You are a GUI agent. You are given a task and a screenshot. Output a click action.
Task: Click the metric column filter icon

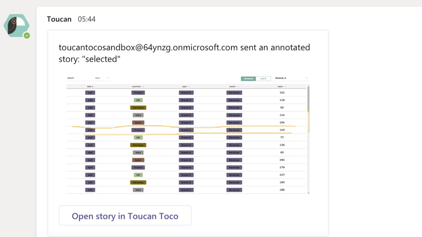(238, 87)
